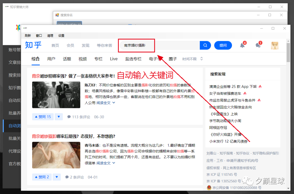
Task: Switch to the 话题 search tab
Action: click(67, 59)
